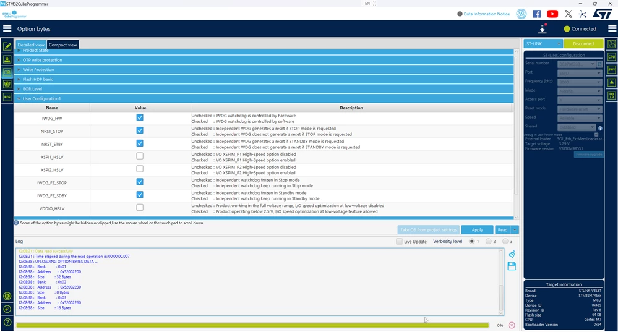The image size is (618, 332).
Task: Open the security shield sidebar icon
Action: click(7, 84)
